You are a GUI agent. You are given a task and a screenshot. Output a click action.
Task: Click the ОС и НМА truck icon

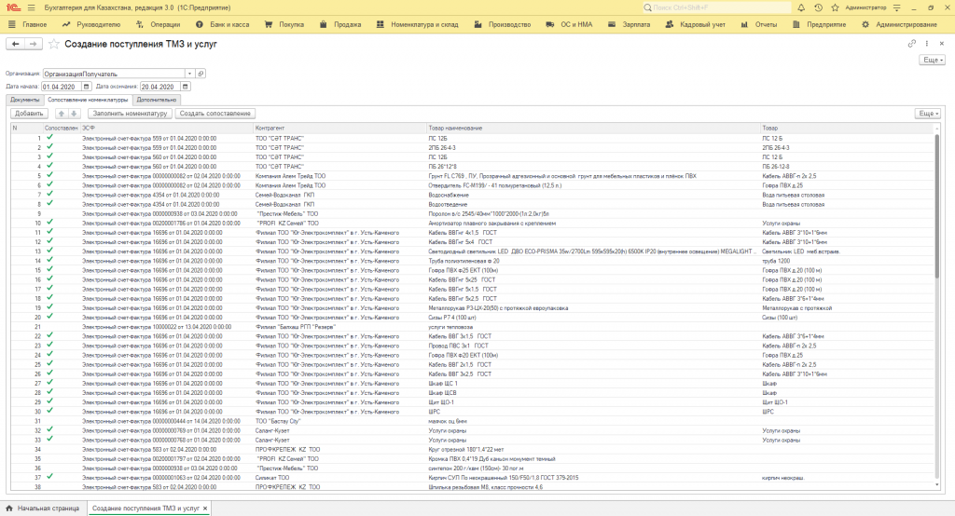tap(550, 24)
